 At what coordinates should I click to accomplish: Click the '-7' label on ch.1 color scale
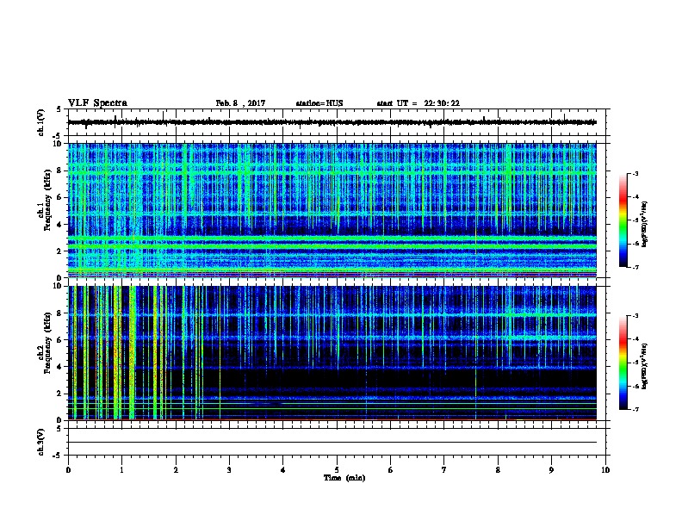pos(635,267)
